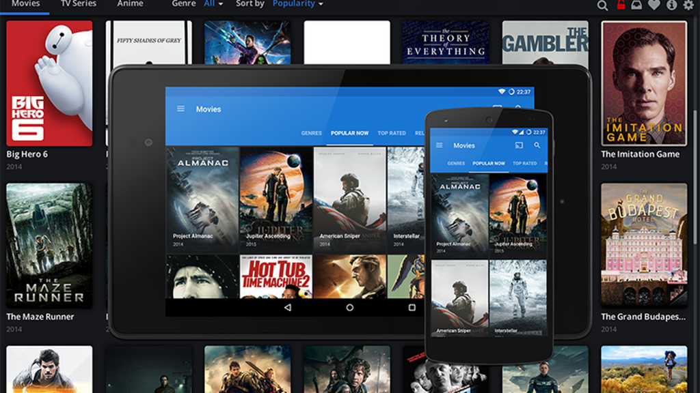Open The Imitation Game poster

click(x=644, y=83)
